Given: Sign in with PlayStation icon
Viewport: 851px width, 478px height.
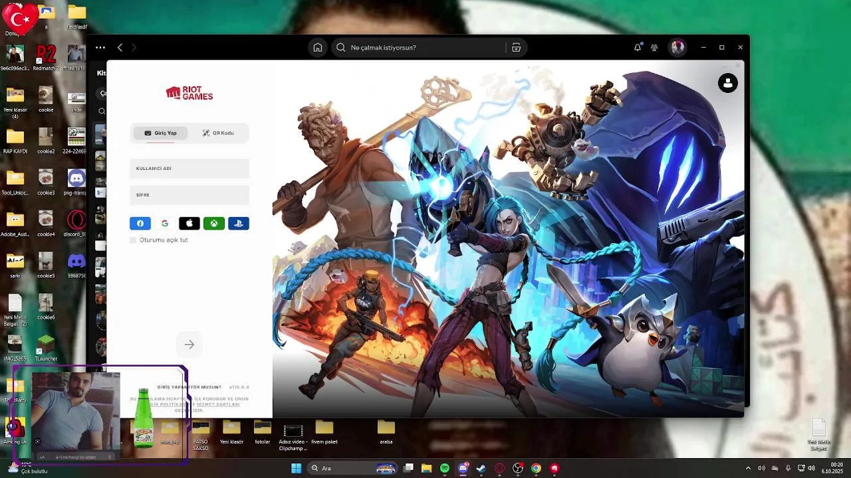Looking at the screenshot, I should [239, 224].
